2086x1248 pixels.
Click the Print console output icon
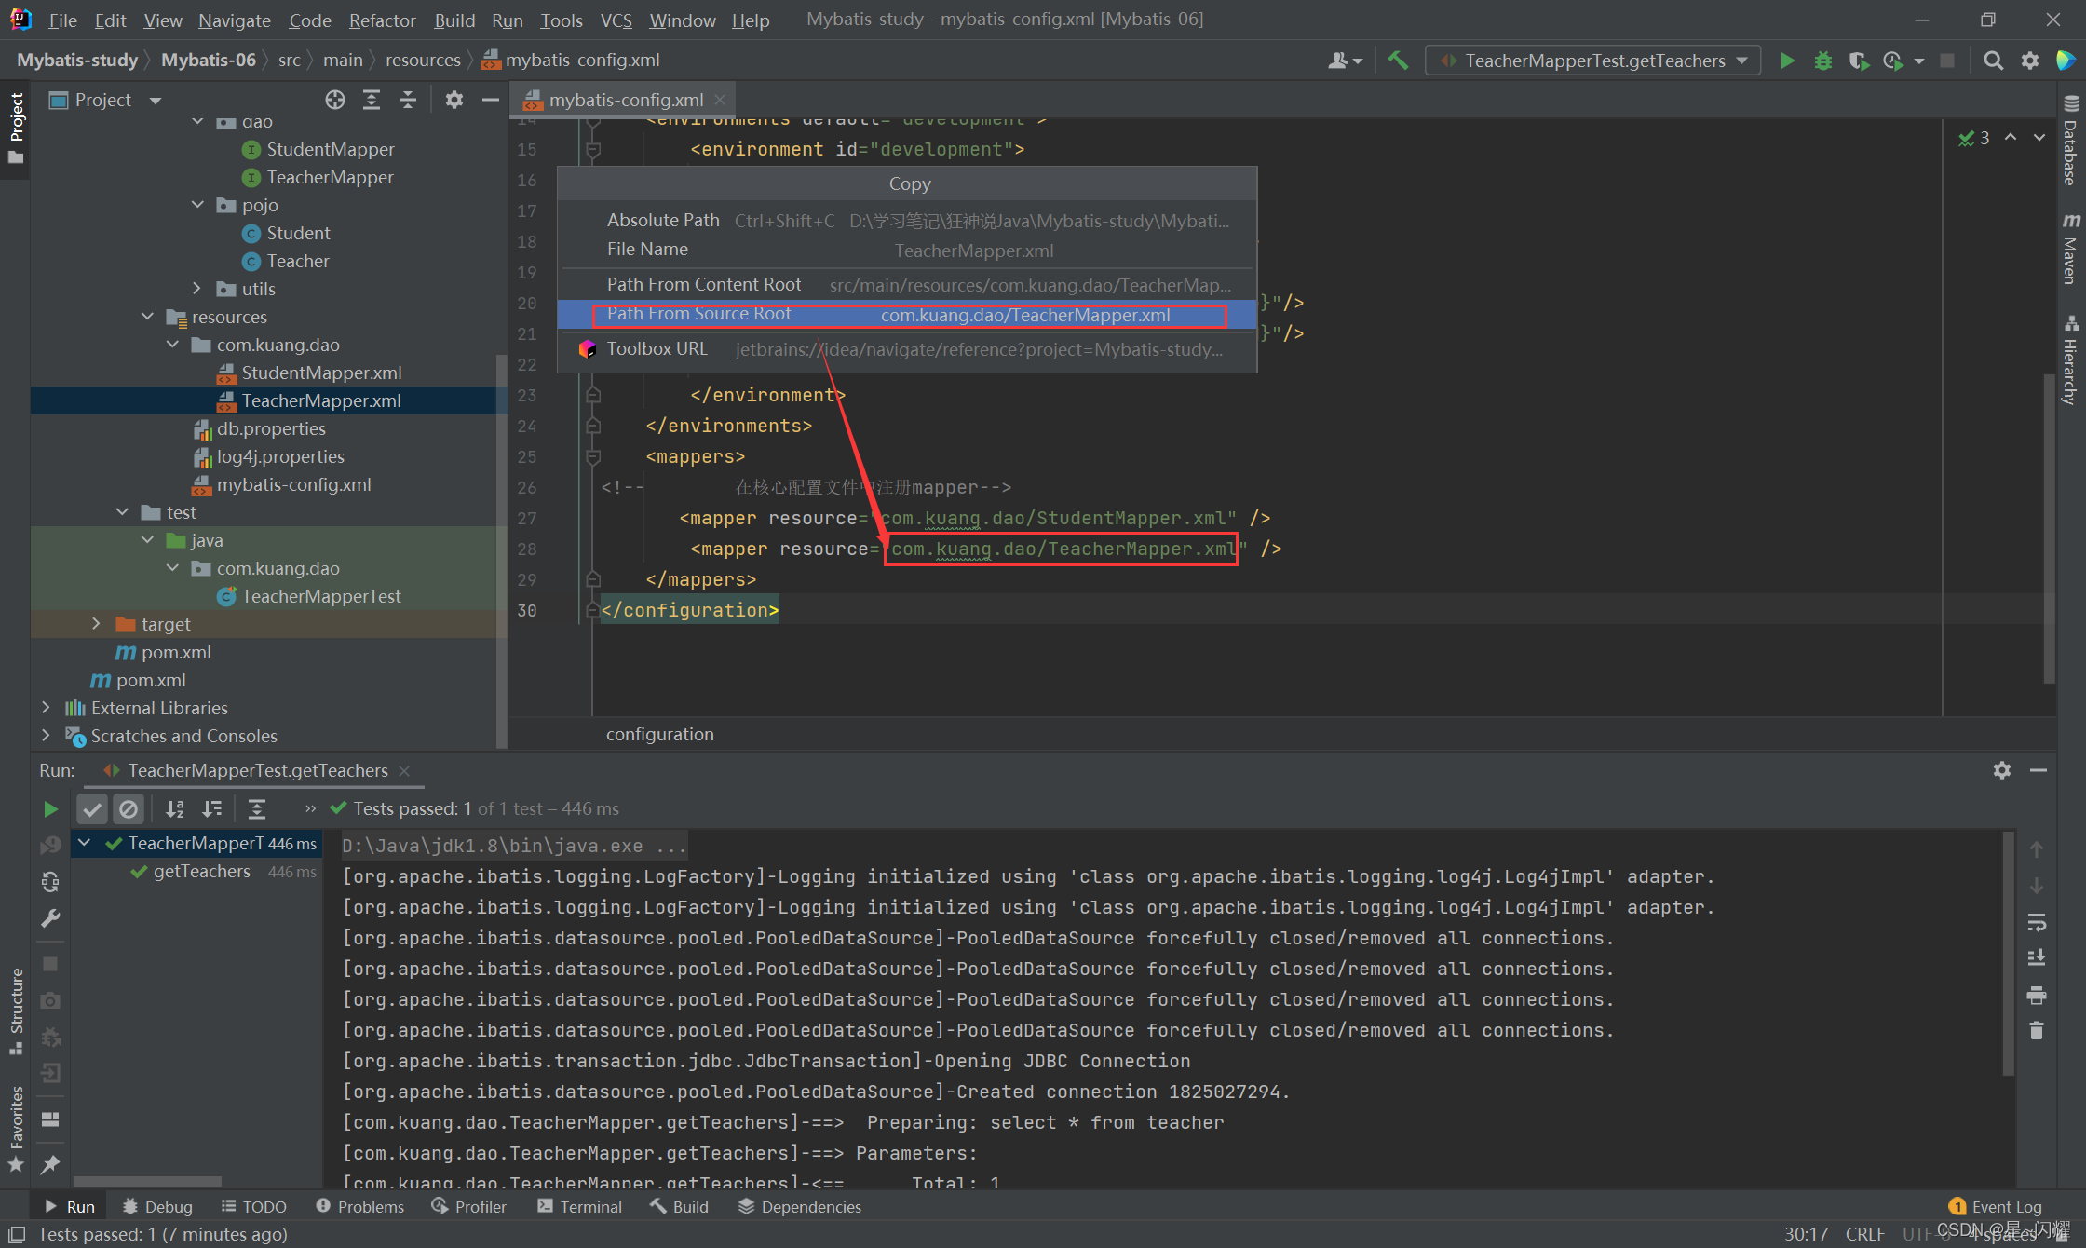[x=2037, y=995]
